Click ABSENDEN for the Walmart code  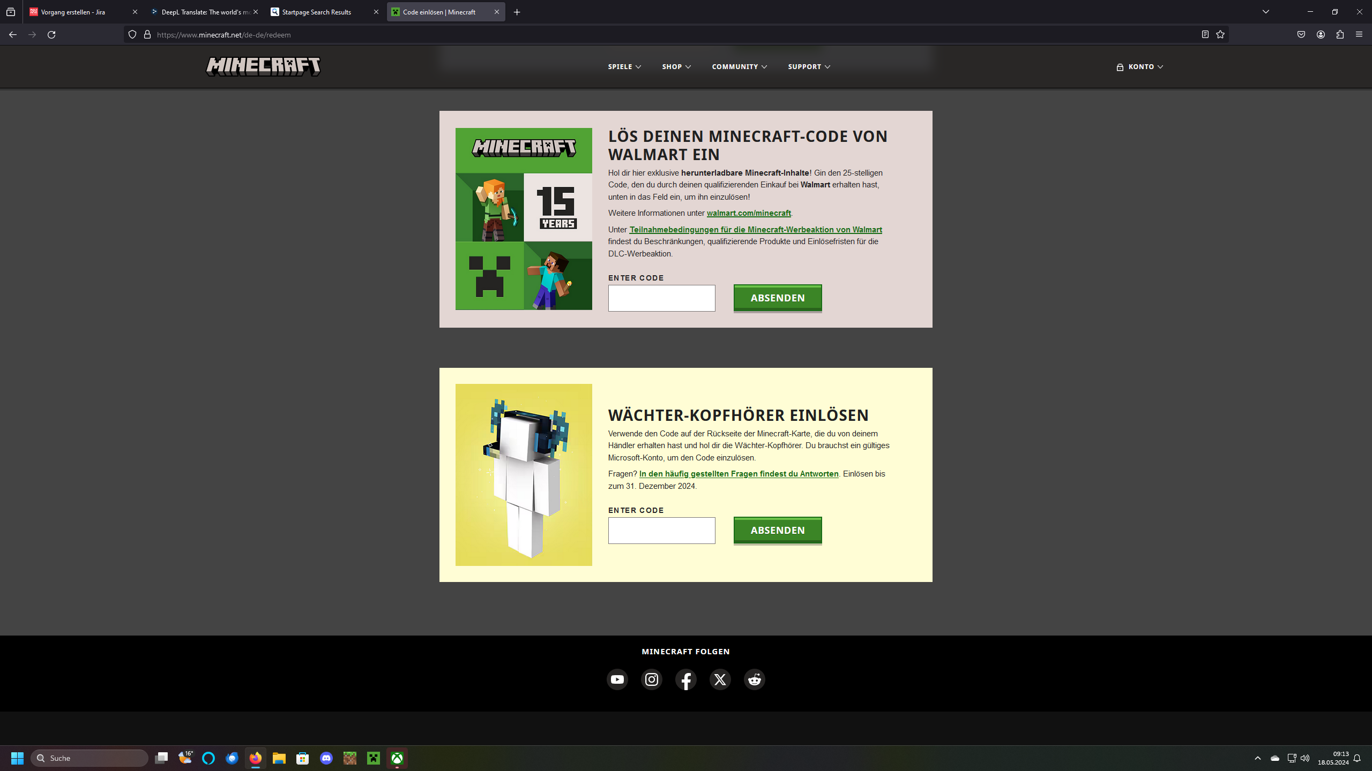pyautogui.click(x=777, y=298)
